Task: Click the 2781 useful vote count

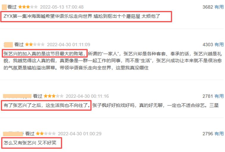Action: 208,96
